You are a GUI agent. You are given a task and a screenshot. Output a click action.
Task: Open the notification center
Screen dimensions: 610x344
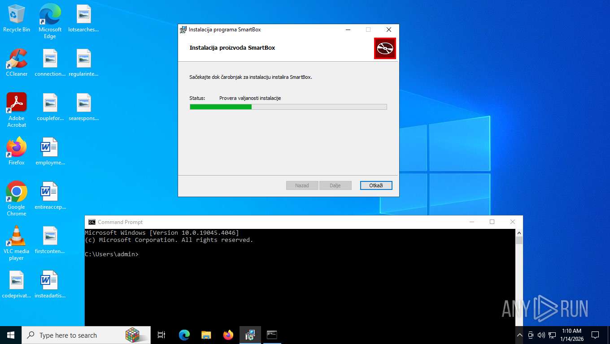click(595, 335)
